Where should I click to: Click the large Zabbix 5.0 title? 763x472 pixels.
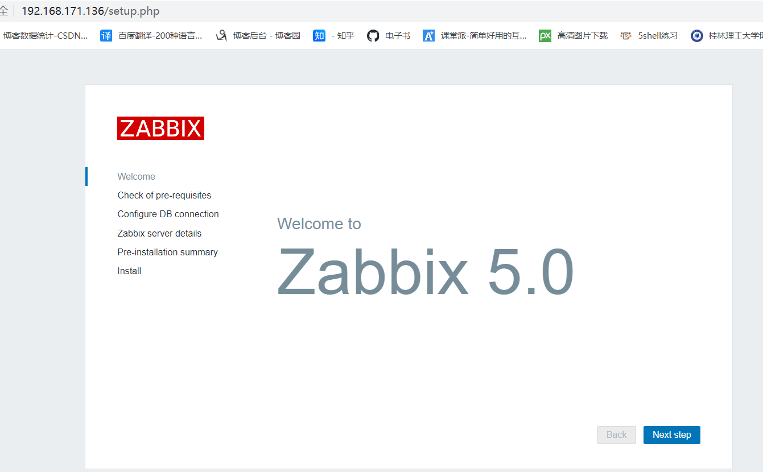click(426, 272)
